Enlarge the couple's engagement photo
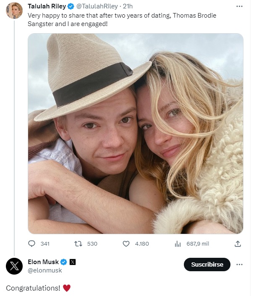 pos(136,134)
